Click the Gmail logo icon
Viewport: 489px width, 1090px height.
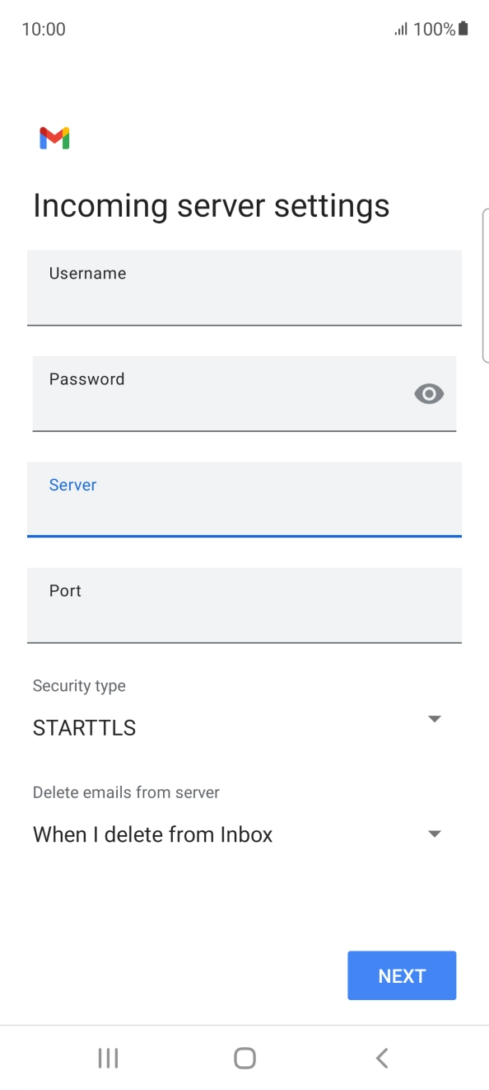(x=54, y=138)
